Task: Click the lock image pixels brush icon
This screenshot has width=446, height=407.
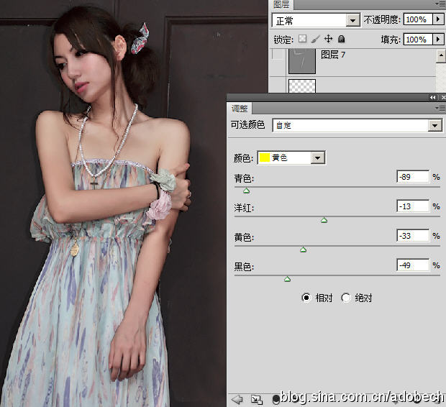Action: pyautogui.click(x=316, y=40)
